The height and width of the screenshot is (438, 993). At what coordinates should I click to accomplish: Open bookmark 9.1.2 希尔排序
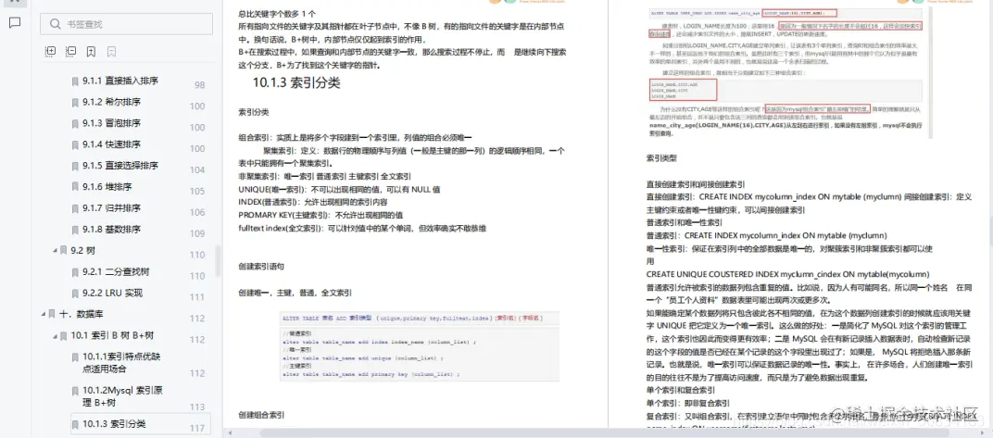(111, 102)
